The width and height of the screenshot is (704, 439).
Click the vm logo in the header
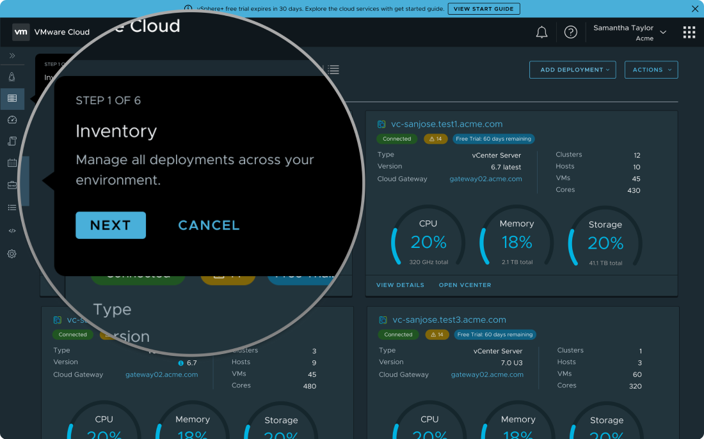click(20, 32)
